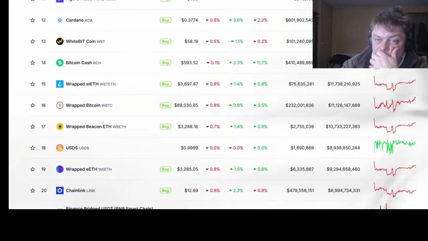Favorite USDS with its star
428x241 pixels.
coord(32,148)
